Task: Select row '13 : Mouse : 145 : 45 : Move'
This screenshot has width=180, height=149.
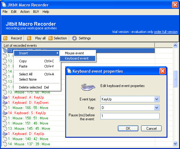Action: [x=29, y=129]
